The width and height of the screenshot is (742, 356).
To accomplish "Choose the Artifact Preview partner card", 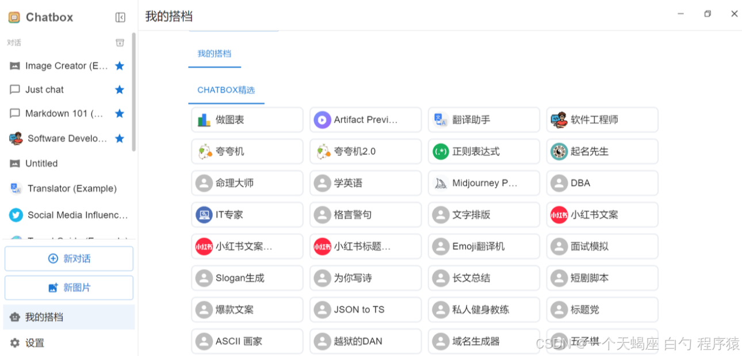I will click(366, 120).
